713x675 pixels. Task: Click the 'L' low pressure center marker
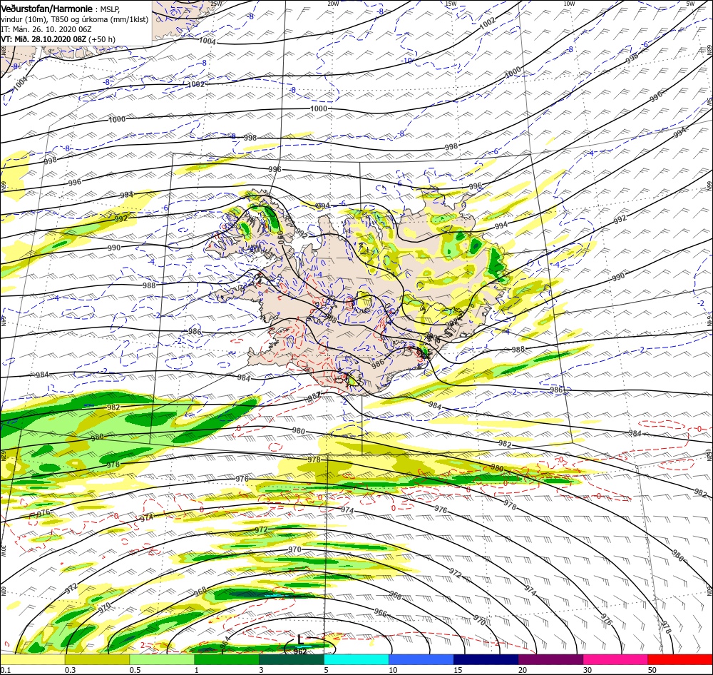(x=300, y=639)
